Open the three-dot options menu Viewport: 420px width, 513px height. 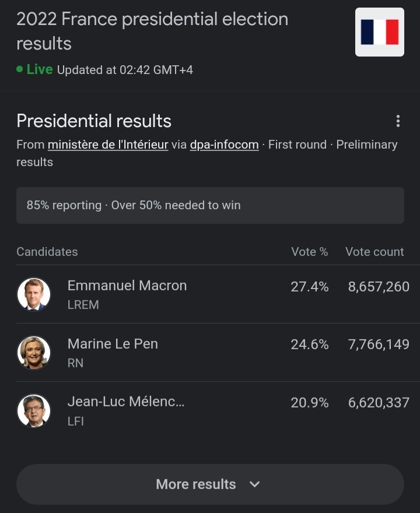[398, 121]
